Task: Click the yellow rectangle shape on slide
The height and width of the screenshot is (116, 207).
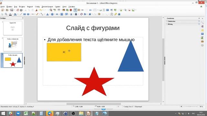Action: coord(64,52)
